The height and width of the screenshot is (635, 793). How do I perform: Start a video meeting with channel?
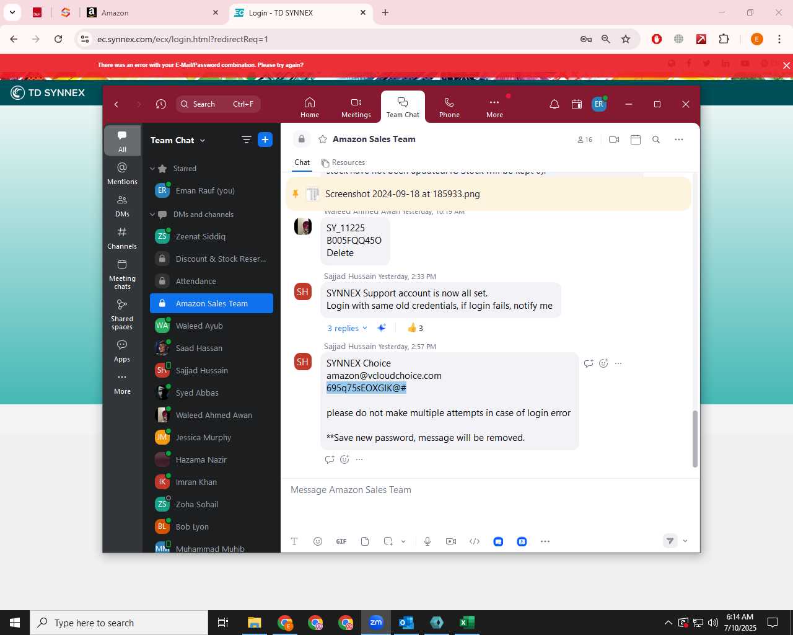point(614,140)
